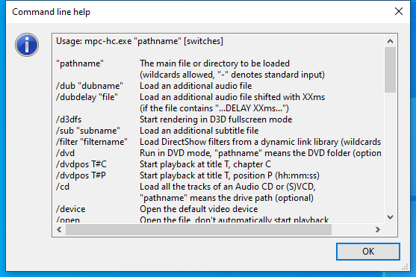Click "Load an additional audio file" description

[196, 86]
